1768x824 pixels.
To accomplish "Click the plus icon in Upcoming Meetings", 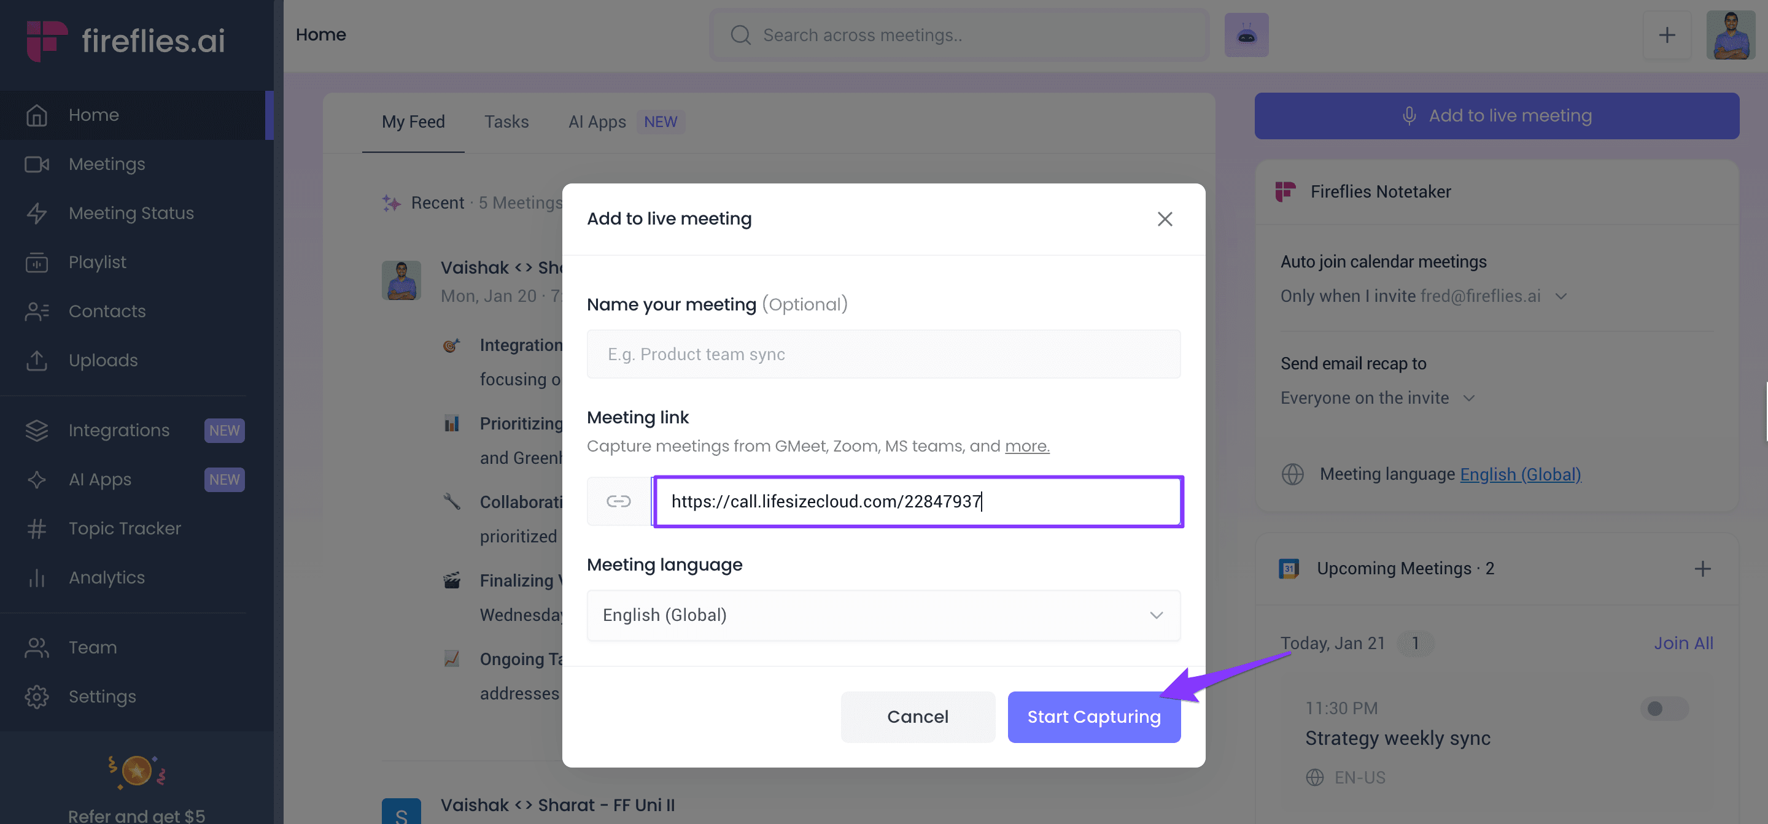I will 1702,568.
